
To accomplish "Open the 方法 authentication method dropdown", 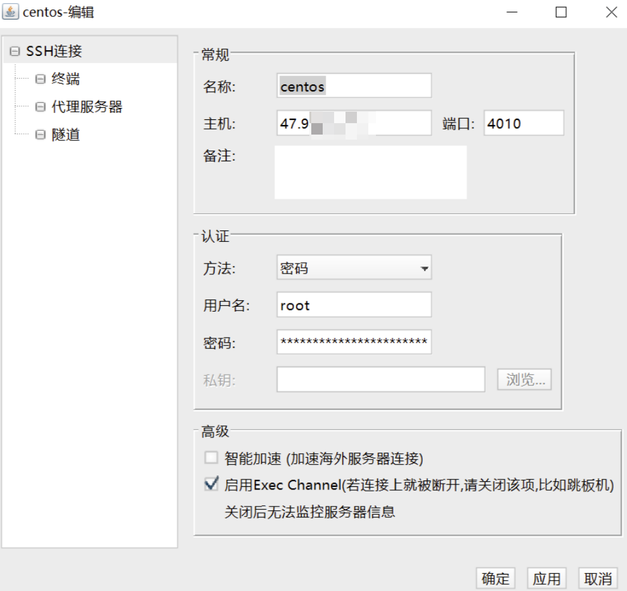I will pos(354,267).
